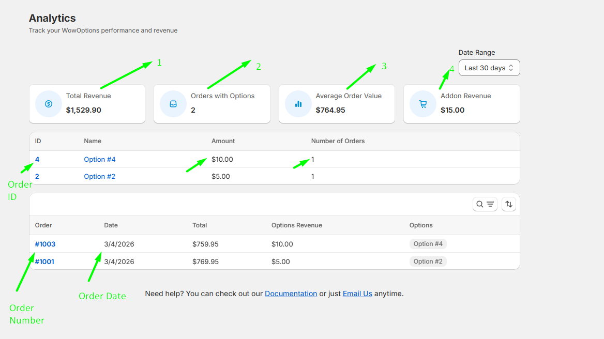The image size is (604, 339).
Task: Click the Options Revenue column header
Action: tap(296, 225)
